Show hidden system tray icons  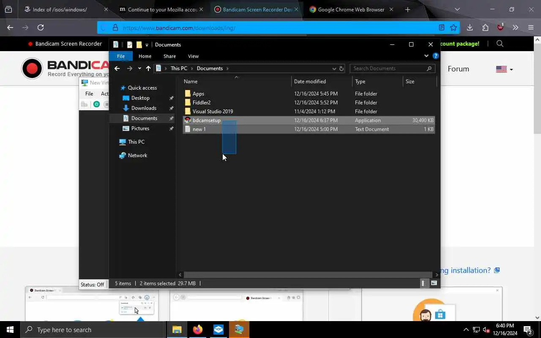pyautogui.click(x=466, y=330)
